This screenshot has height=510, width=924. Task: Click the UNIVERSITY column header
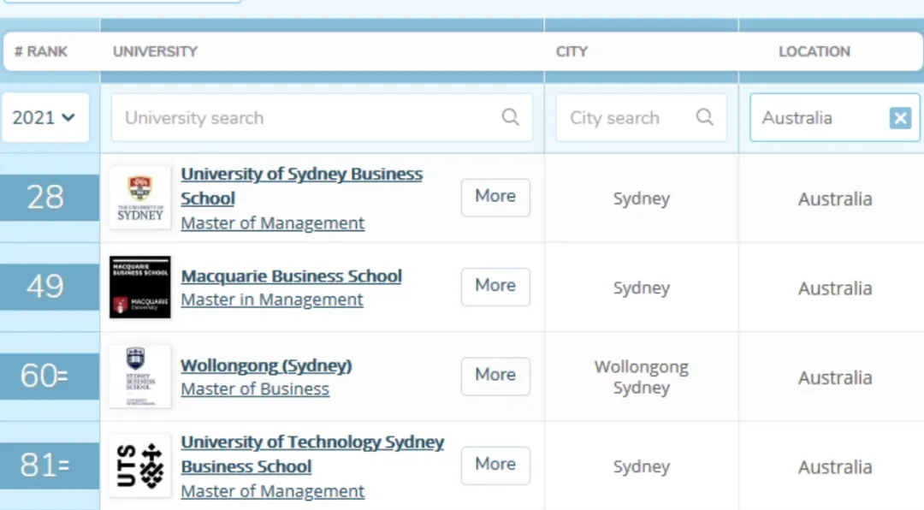click(155, 52)
